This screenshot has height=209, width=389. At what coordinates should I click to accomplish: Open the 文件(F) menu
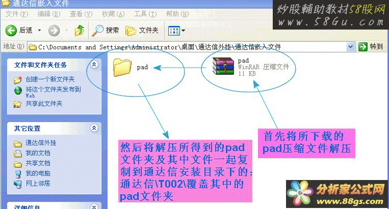coord(17,14)
